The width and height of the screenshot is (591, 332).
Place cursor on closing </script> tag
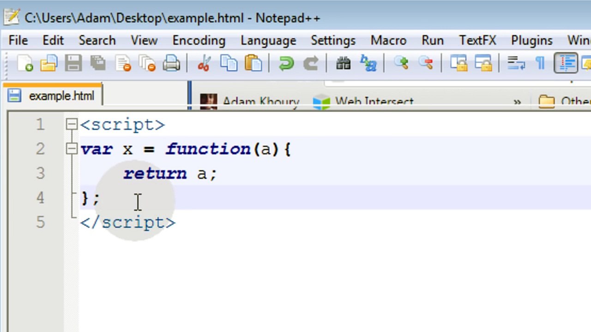(x=128, y=223)
